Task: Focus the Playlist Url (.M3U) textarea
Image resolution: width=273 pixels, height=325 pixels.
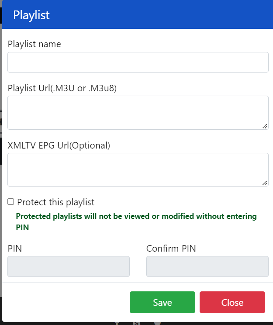Action: [x=138, y=113]
